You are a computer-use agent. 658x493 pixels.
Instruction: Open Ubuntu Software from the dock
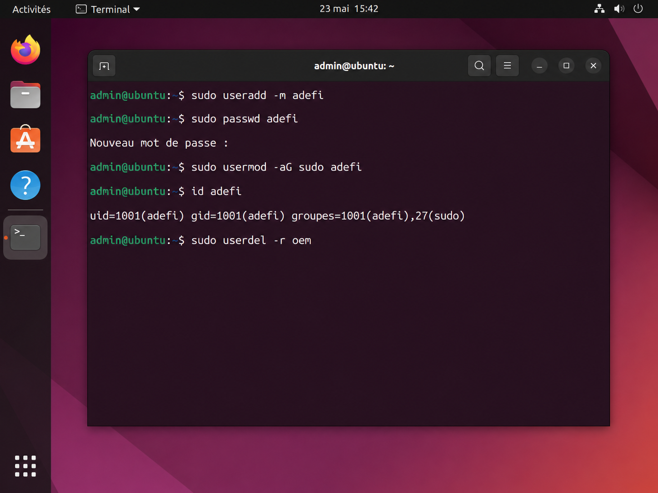click(x=25, y=139)
